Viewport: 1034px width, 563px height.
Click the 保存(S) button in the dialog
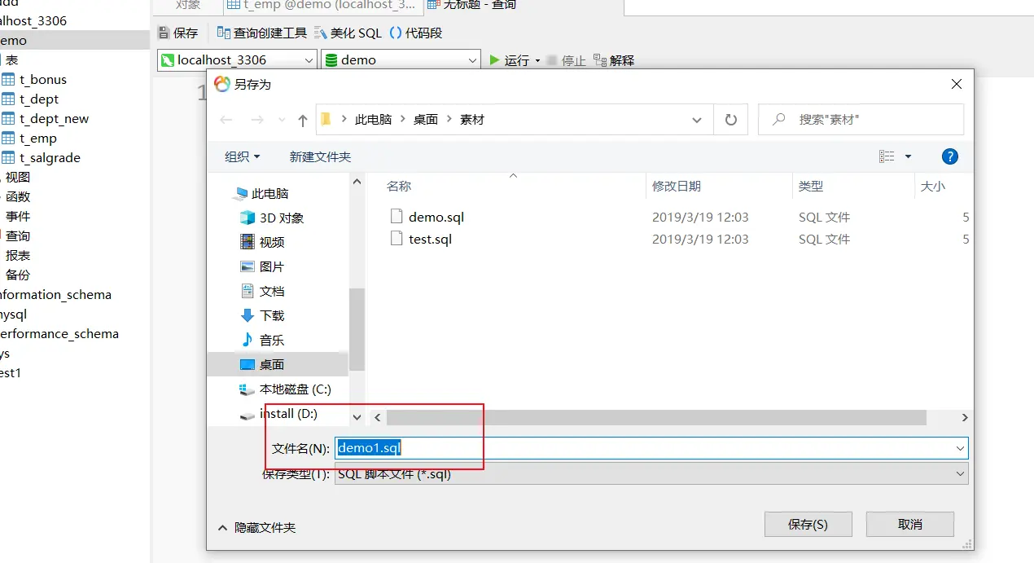808,525
